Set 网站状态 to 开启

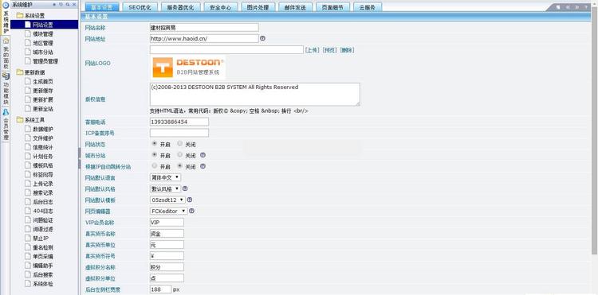click(155, 144)
